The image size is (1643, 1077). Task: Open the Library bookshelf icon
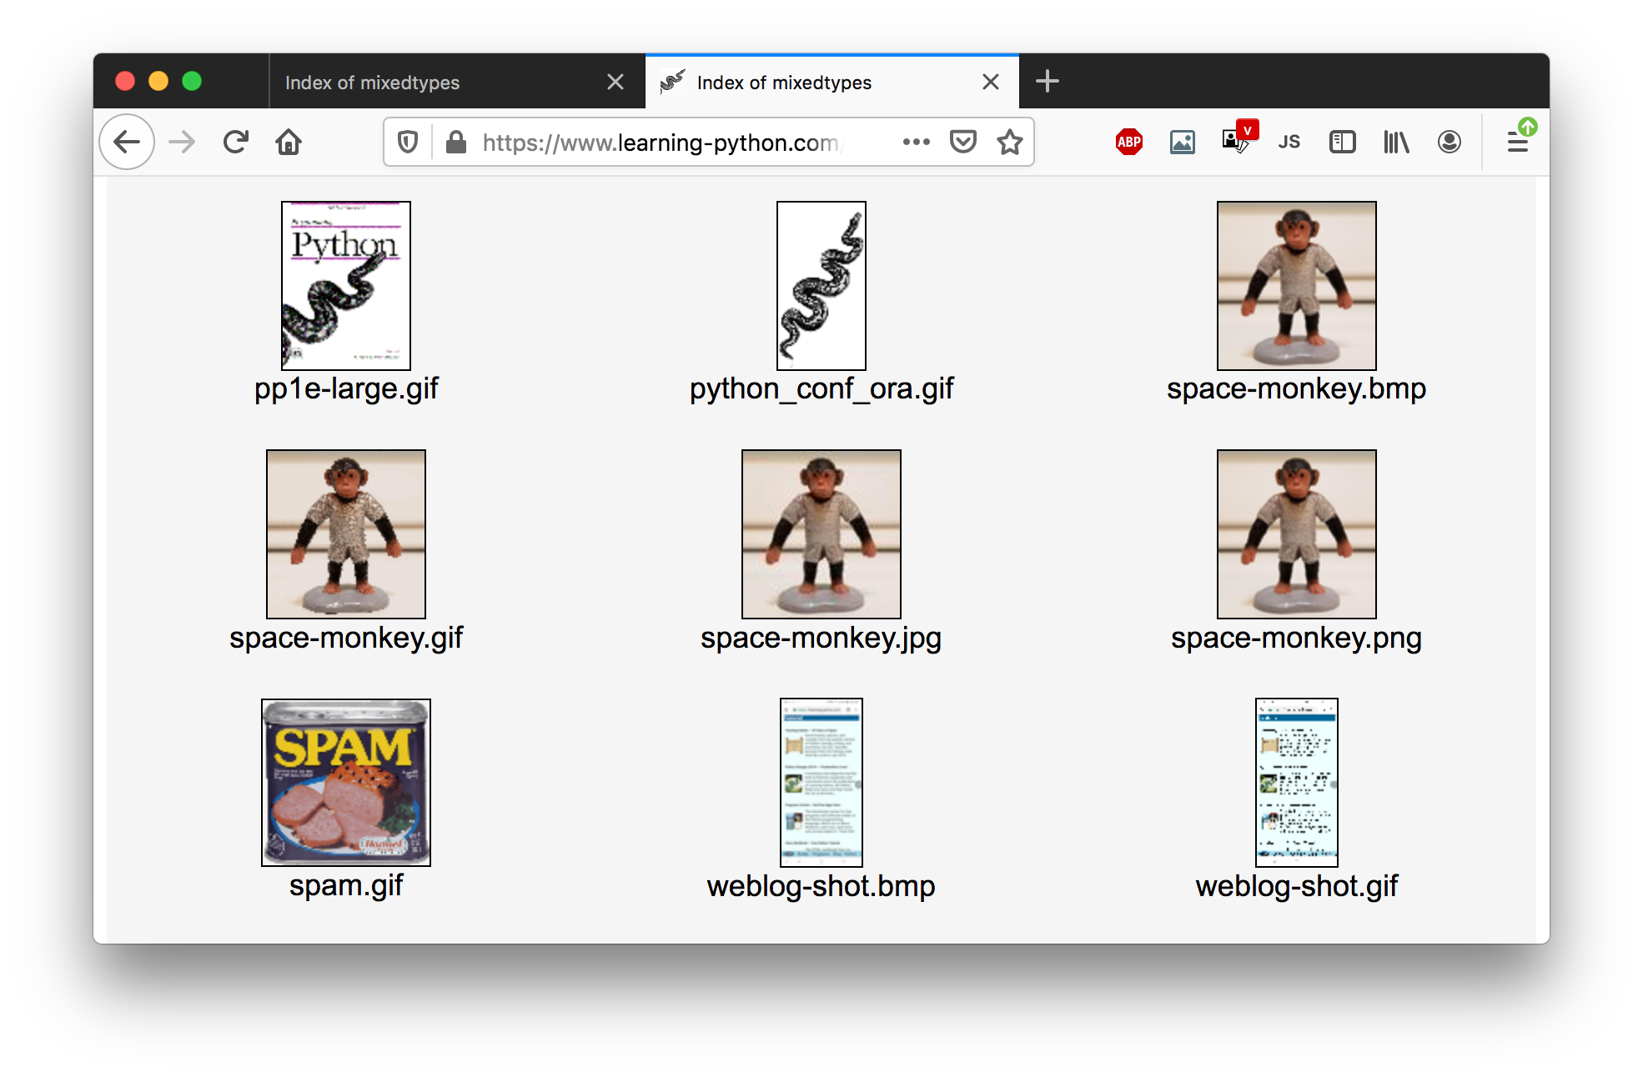[x=1395, y=143]
